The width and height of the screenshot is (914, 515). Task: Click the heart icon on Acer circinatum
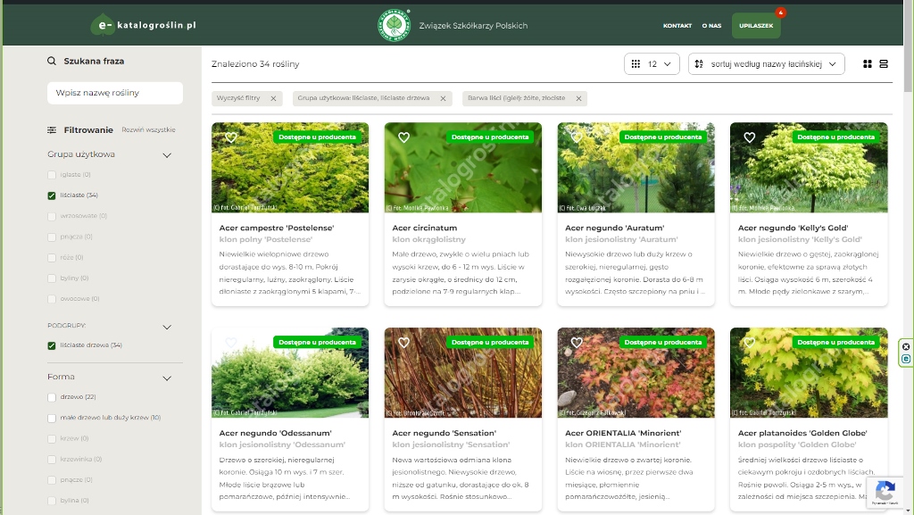pyautogui.click(x=403, y=137)
